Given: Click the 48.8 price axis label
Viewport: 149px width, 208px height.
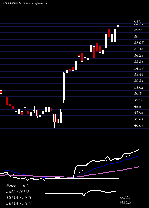Looking at the screenshot, I should coord(138,106).
